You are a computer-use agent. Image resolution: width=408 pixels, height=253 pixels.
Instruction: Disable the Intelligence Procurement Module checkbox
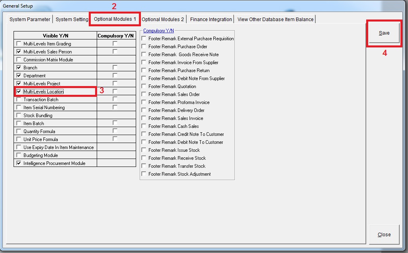(x=19, y=163)
